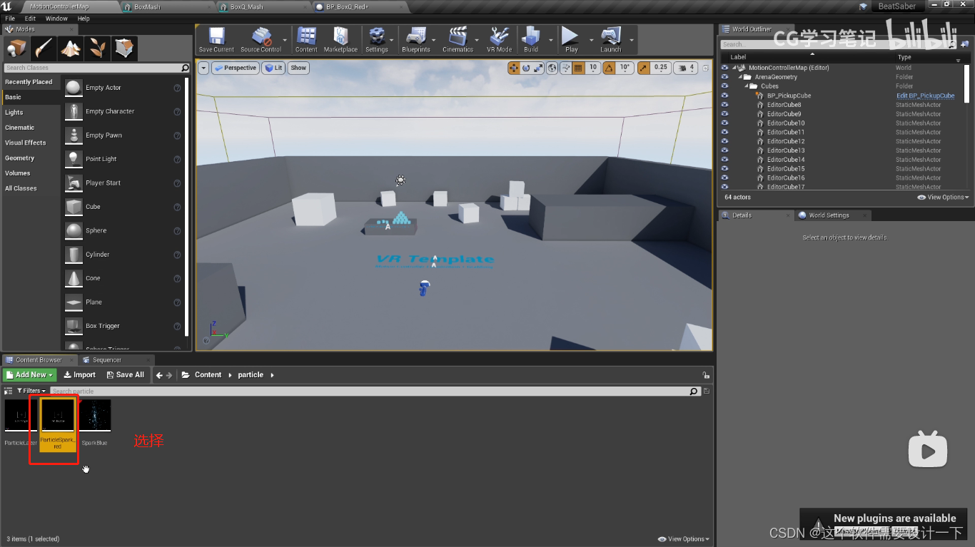Click Save Current in the toolbar
Viewport: 975px width, 547px height.
tap(216, 40)
